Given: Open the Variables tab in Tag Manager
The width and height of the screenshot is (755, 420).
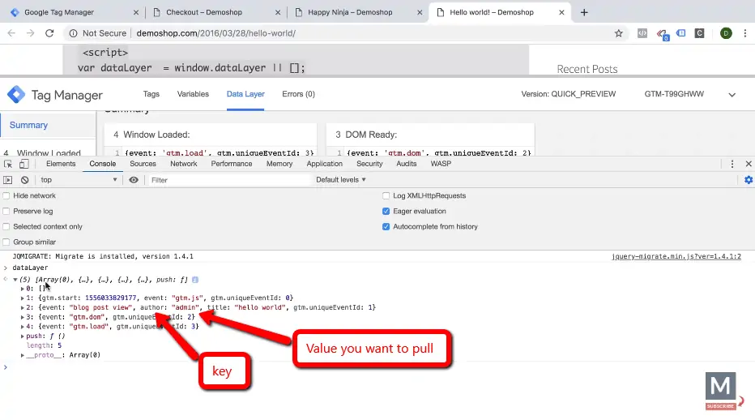Looking at the screenshot, I should click(193, 94).
